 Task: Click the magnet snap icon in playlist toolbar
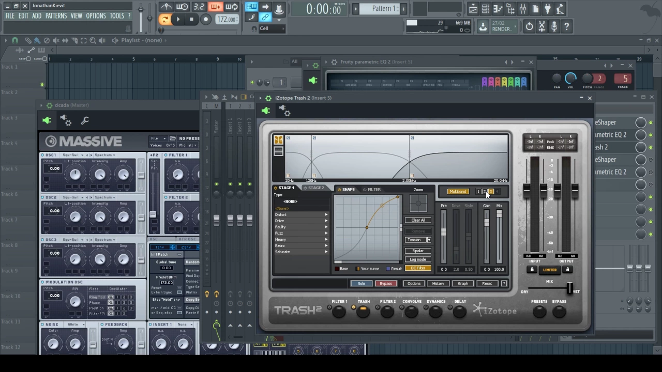point(15,40)
